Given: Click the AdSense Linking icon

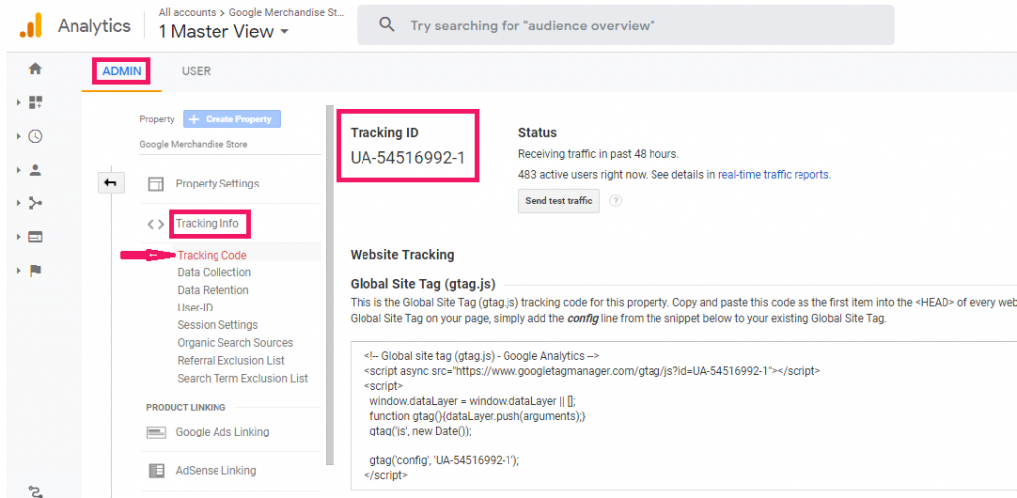Looking at the screenshot, I should [x=156, y=471].
